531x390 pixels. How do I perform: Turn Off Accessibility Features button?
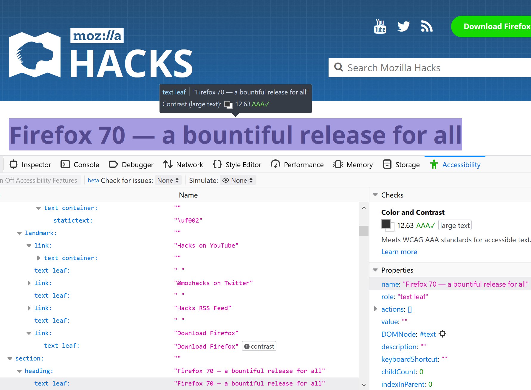point(40,180)
